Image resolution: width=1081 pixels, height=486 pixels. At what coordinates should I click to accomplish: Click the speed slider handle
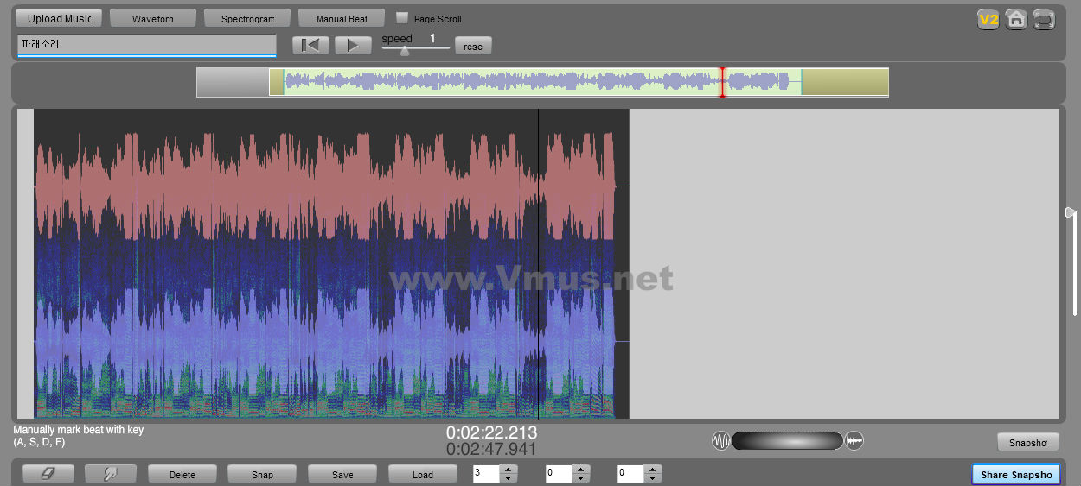point(404,51)
